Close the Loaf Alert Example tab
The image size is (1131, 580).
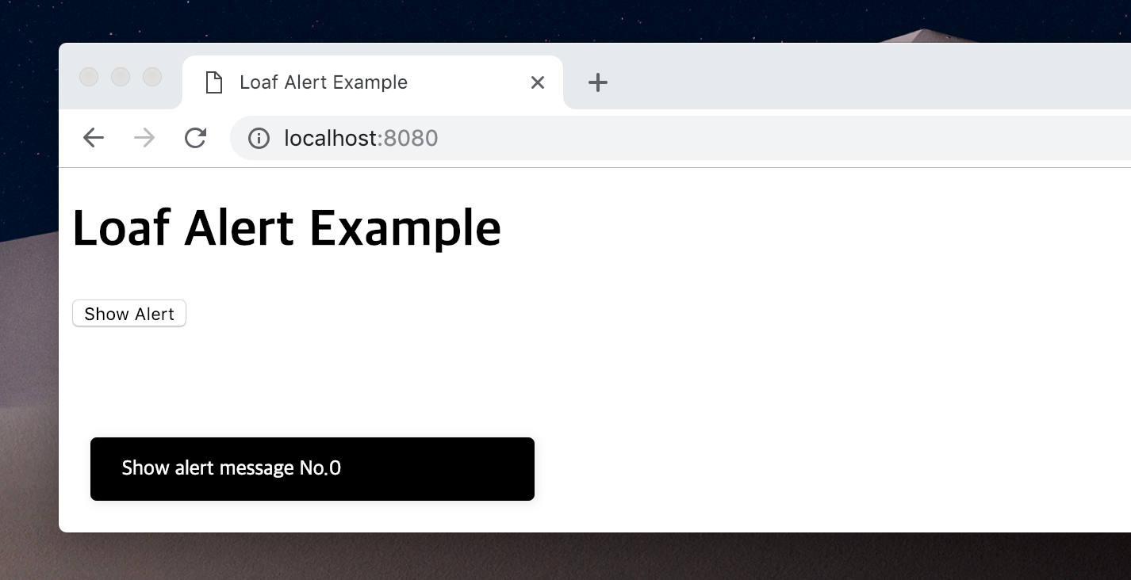click(538, 82)
